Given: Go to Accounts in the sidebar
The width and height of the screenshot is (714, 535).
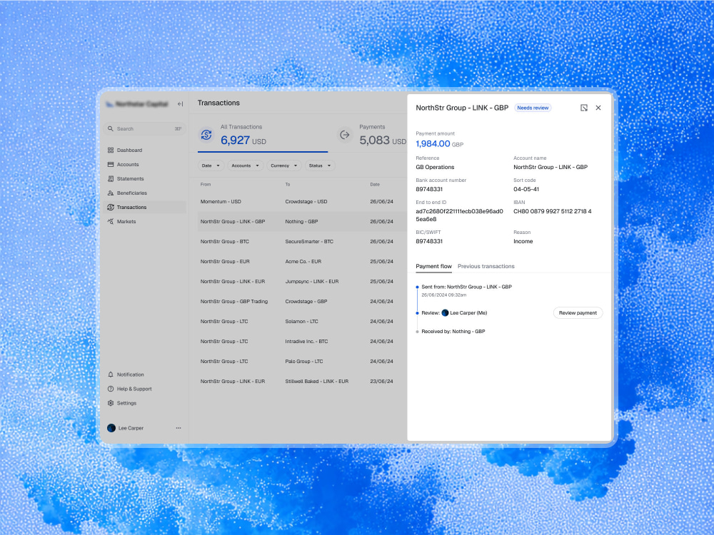Looking at the screenshot, I should click(144, 164).
